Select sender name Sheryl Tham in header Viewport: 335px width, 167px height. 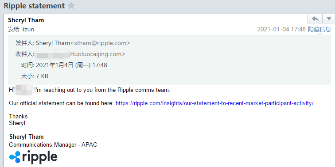point(26,20)
